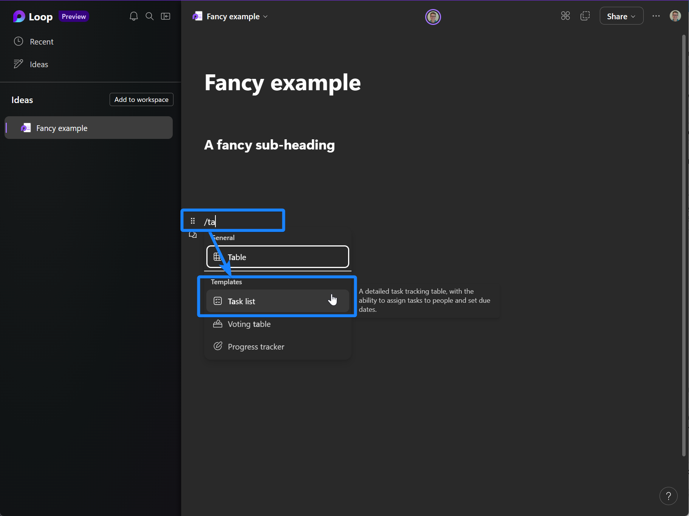Grab the block drag handle dots
The width and height of the screenshot is (689, 516).
coord(193,220)
